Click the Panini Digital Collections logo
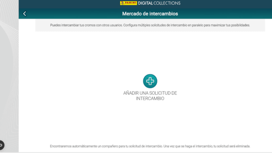 point(150,3)
